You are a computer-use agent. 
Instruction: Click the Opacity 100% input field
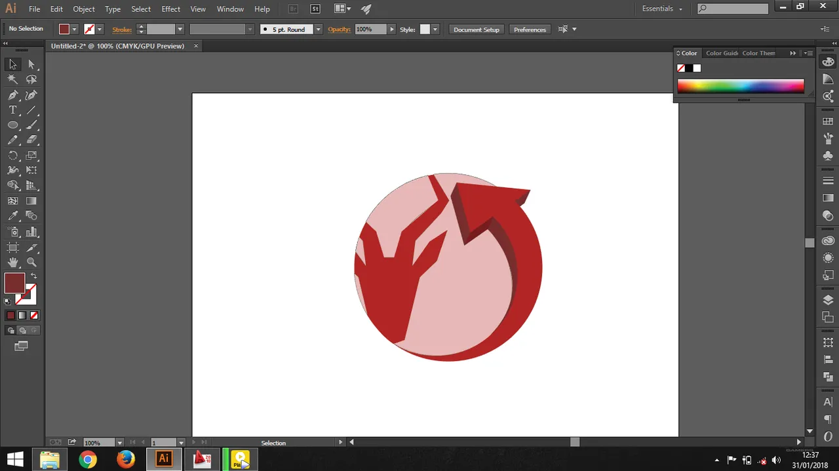(x=371, y=29)
